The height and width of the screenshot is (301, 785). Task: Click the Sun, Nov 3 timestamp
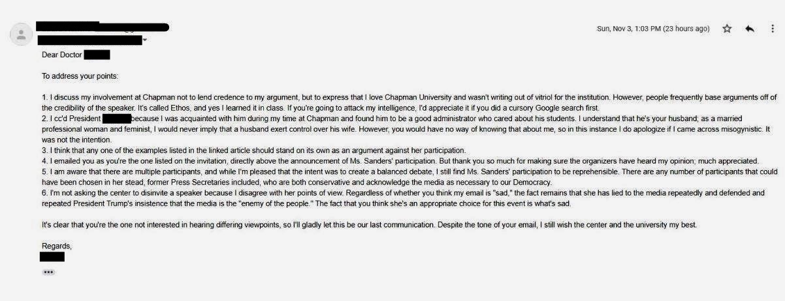[x=653, y=29]
